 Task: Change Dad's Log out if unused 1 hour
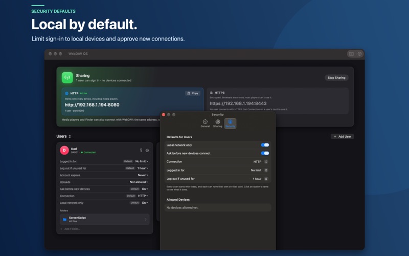[x=143, y=168]
